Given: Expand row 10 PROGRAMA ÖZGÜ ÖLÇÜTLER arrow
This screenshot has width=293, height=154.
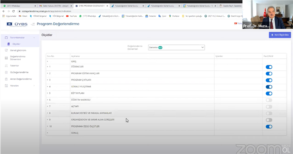Looking at the screenshot, I should (48, 126).
